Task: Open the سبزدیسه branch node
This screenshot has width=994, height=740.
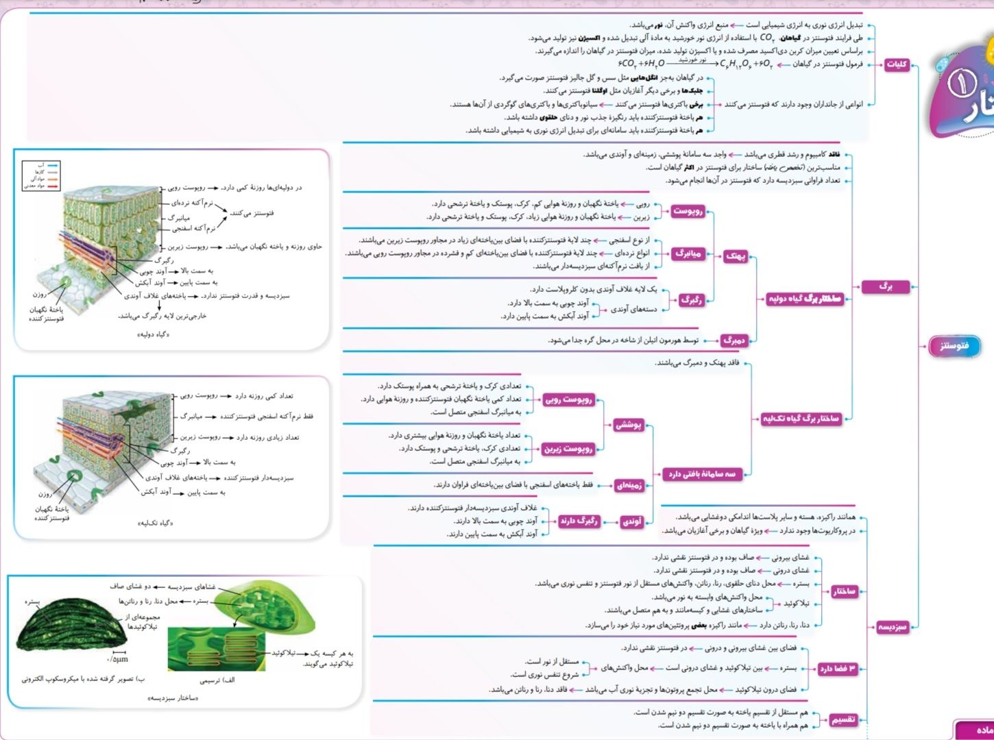Action: click(x=894, y=626)
